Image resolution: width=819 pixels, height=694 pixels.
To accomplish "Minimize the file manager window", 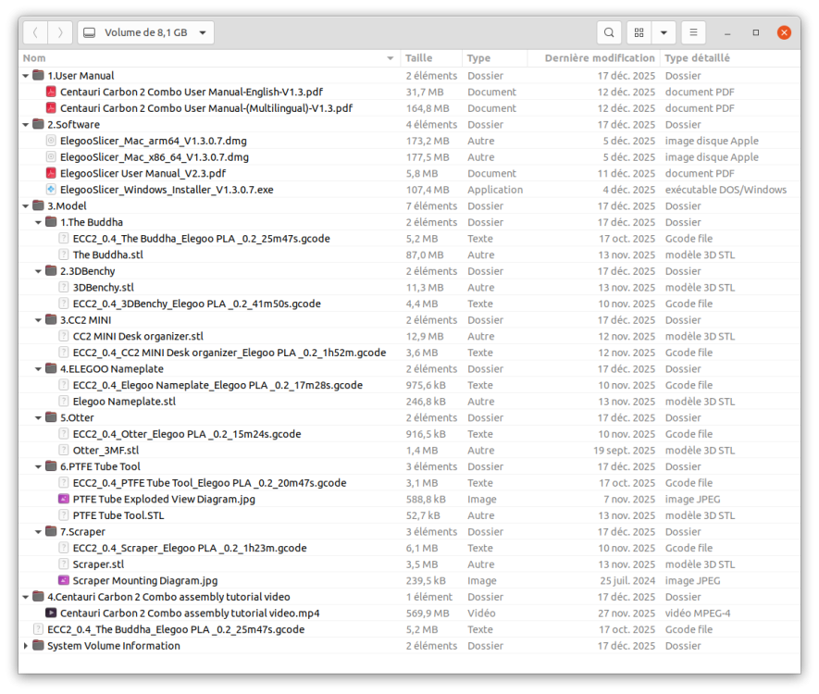I will pos(727,33).
